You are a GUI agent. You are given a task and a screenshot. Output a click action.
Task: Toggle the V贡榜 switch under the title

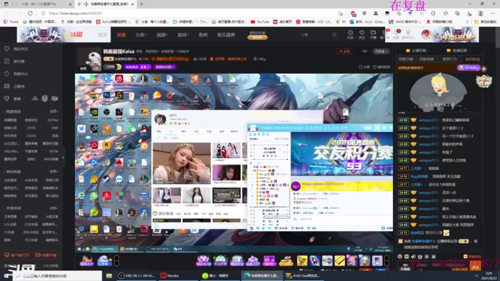[x=112, y=67]
